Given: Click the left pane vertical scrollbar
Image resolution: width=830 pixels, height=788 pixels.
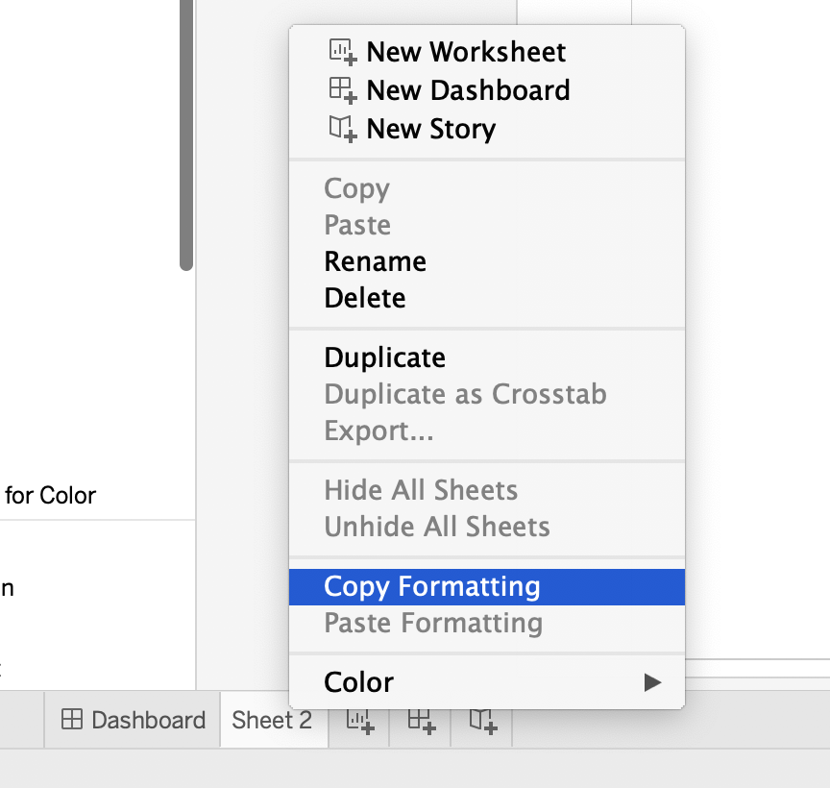Looking at the screenshot, I should [186, 135].
